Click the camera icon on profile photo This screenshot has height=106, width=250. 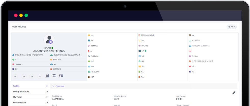click(x=51, y=42)
